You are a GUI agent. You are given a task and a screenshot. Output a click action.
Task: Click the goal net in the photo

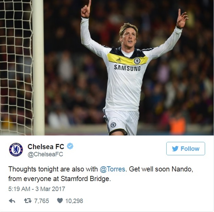(x=16, y=68)
